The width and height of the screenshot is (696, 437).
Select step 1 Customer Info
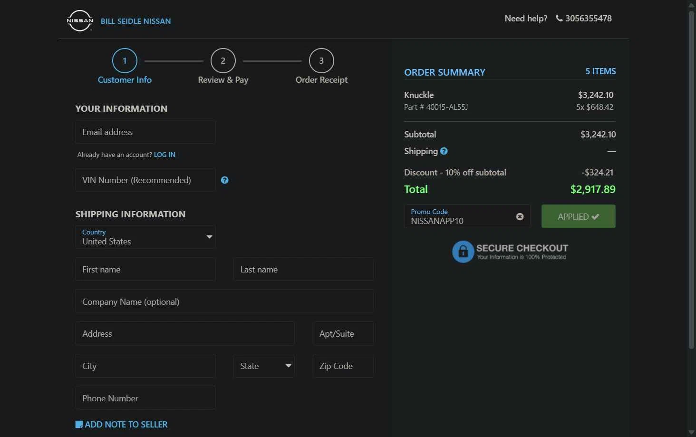tap(125, 67)
